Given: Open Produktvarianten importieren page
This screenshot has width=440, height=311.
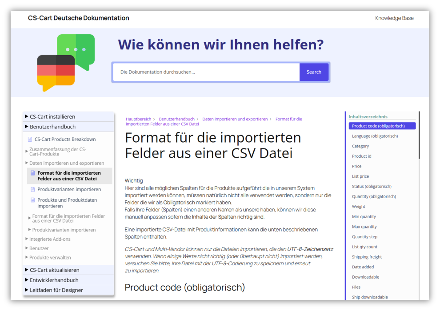Looking at the screenshot, I should pyautogui.click(x=69, y=190).
